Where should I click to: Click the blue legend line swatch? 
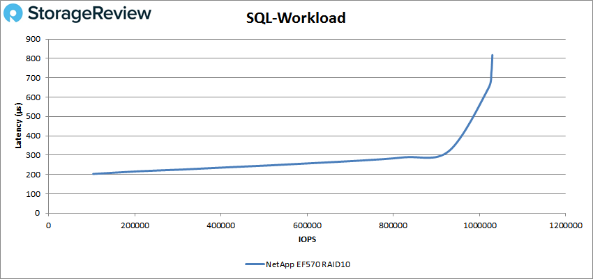253,264
